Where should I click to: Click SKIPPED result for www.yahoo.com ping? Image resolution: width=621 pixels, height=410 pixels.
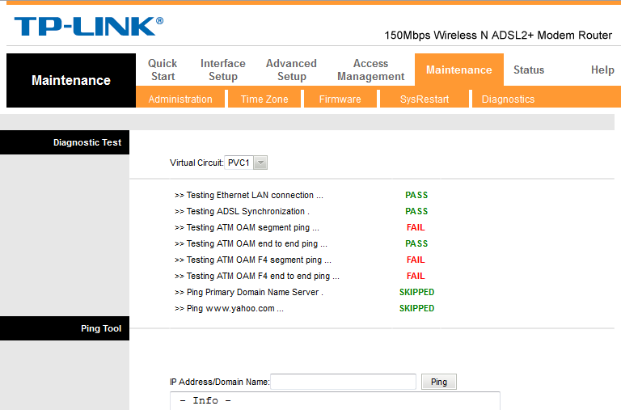coord(416,308)
